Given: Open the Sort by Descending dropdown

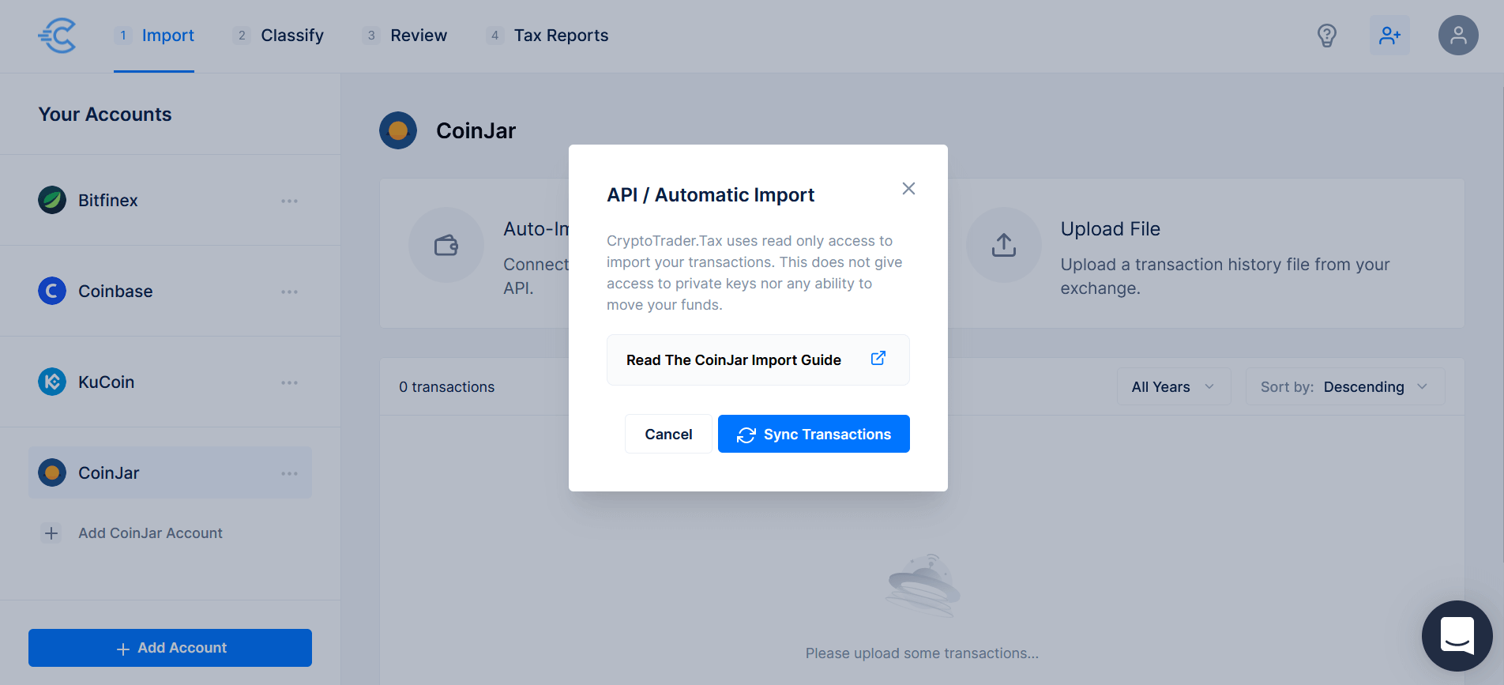Looking at the screenshot, I should (x=1345, y=386).
